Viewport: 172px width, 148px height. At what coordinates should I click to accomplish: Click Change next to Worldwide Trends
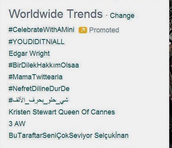(x=122, y=16)
